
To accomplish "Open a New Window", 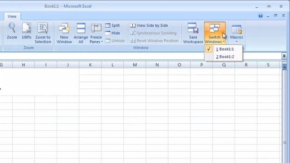I will [64, 33].
